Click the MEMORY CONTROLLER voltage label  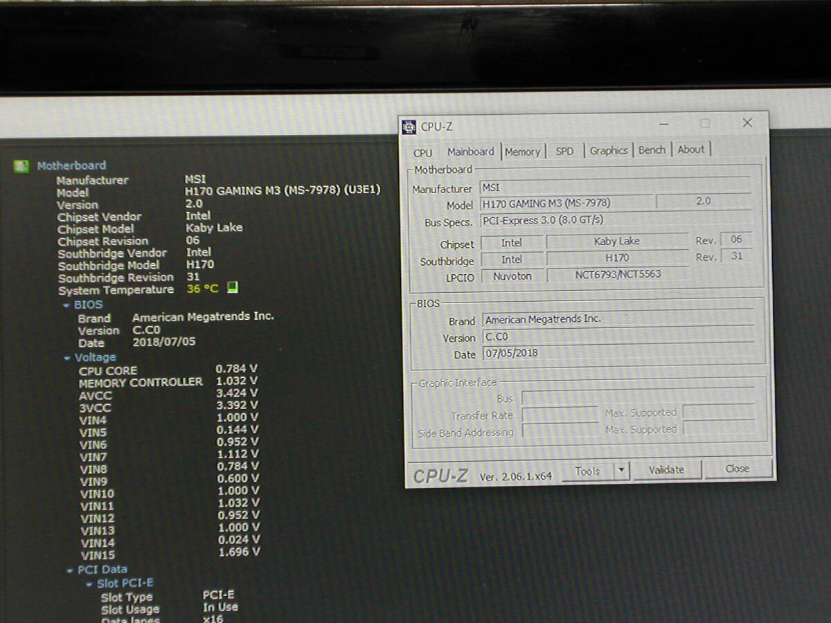point(141,383)
